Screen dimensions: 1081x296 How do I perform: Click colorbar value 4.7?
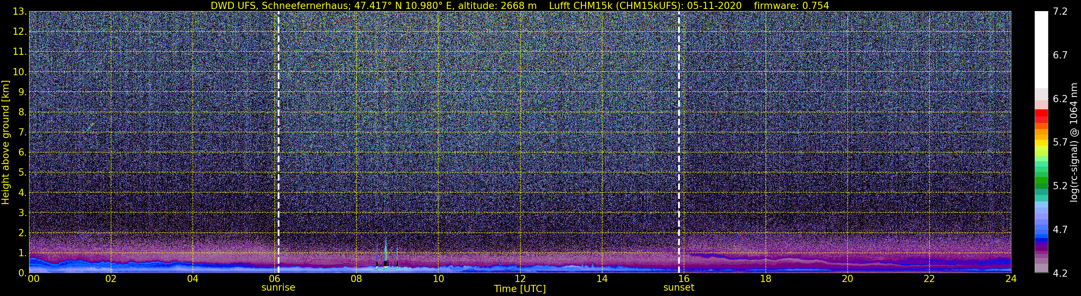tap(1060, 230)
